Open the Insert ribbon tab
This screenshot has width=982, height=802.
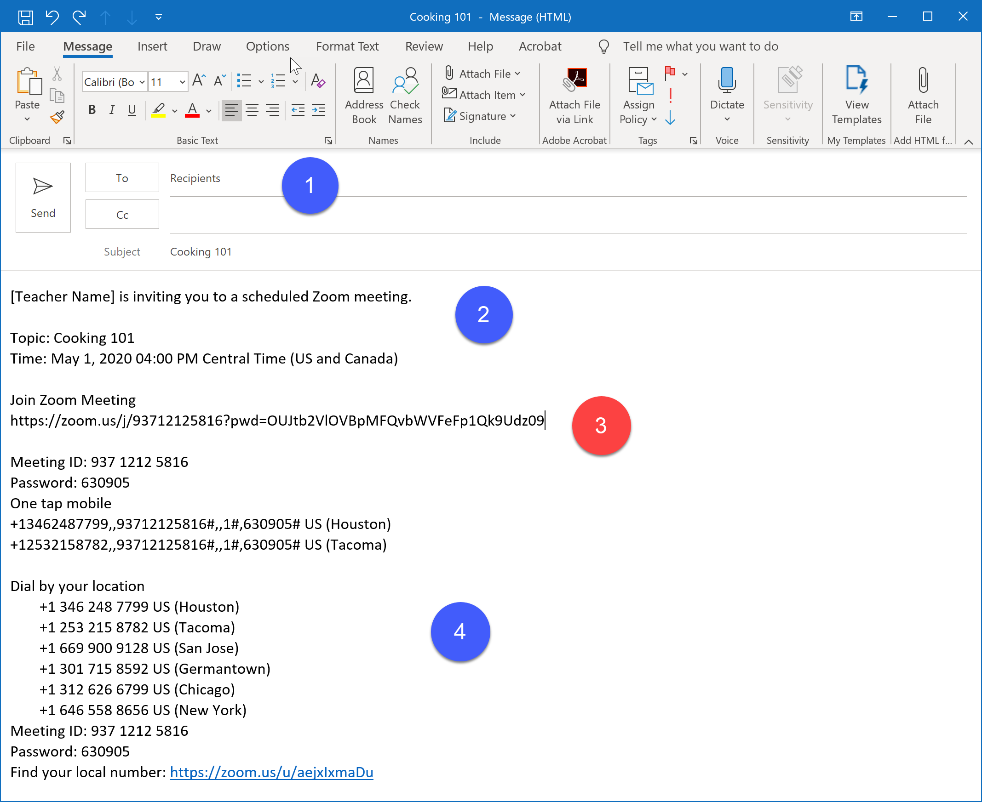(153, 46)
